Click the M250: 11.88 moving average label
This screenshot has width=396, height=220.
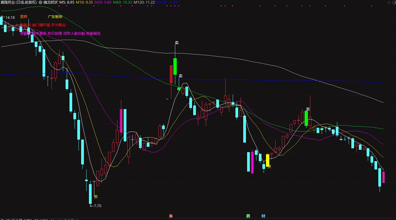(167, 2)
